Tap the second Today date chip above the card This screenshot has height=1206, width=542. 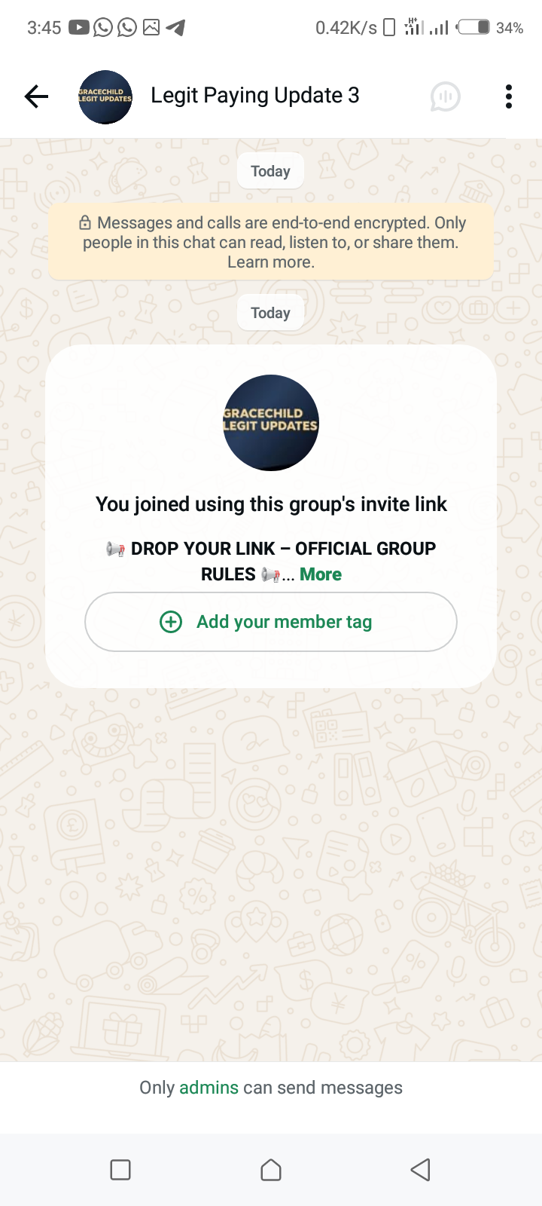click(x=270, y=313)
